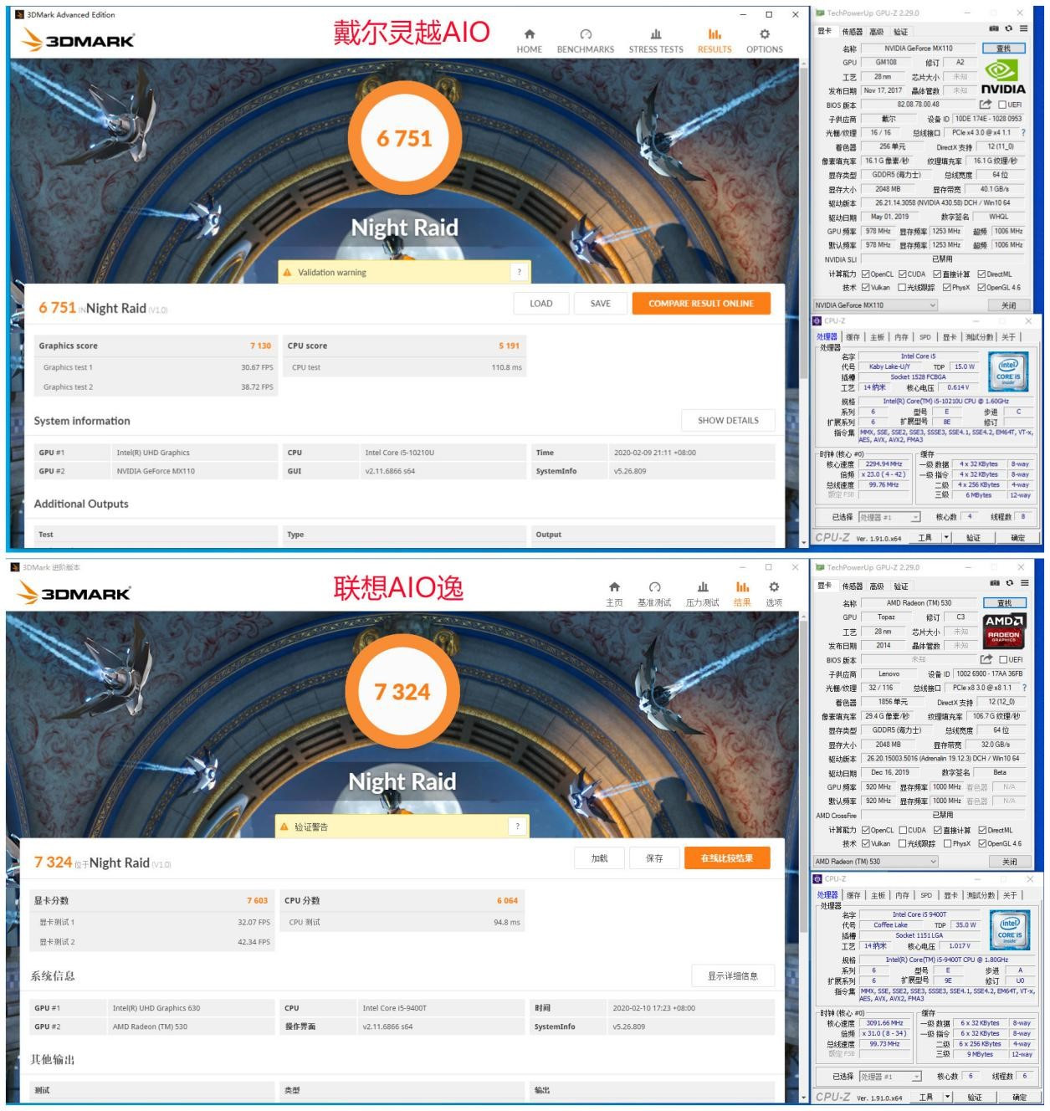Click screenshot camera icon in Radeon 530 GPU-Z
Screen dimensions: 1050x1111
tap(994, 583)
